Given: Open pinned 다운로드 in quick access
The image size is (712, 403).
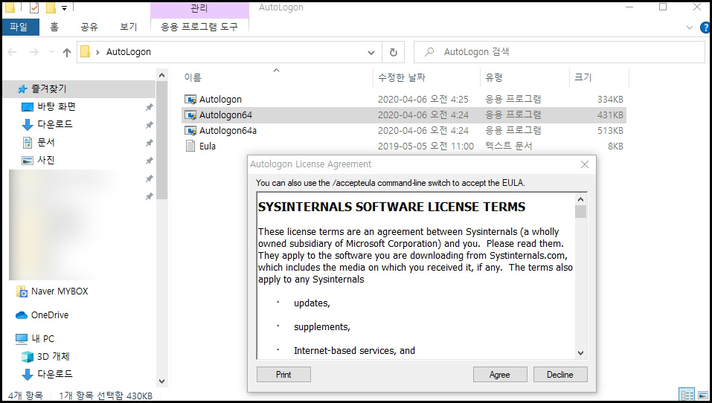Looking at the screenshot, I should pyautogui.click(x=54, y=124).
